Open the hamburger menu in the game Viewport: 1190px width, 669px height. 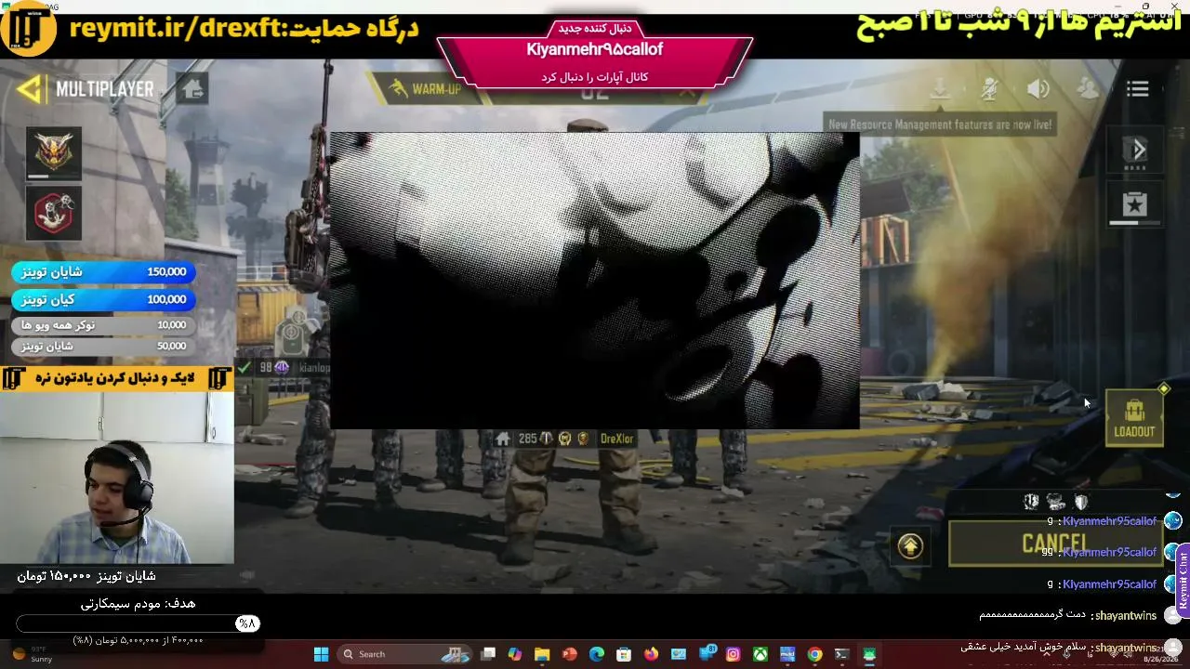pos(1138,89)
